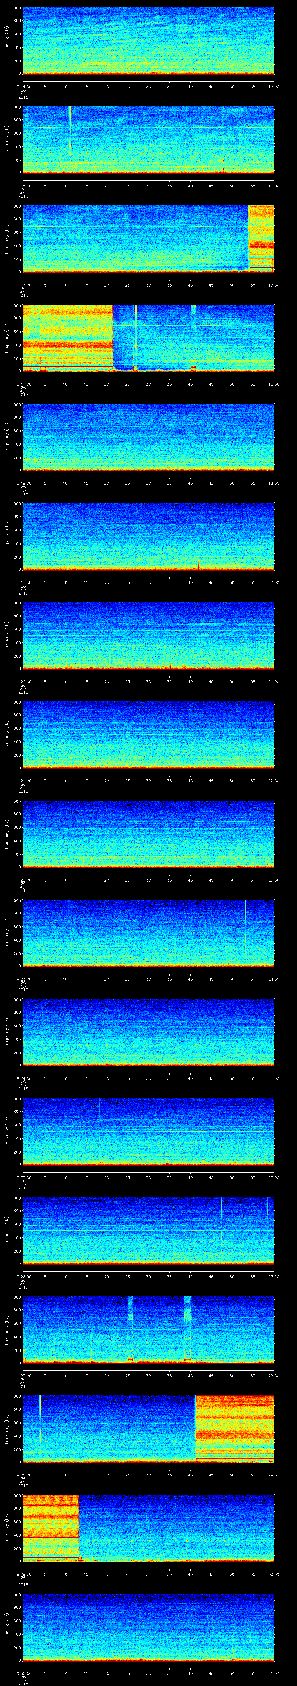Click the Frequency (Hz) axis label of the 9:17:00 panel
297x1686 pixels.
(7, 338)
